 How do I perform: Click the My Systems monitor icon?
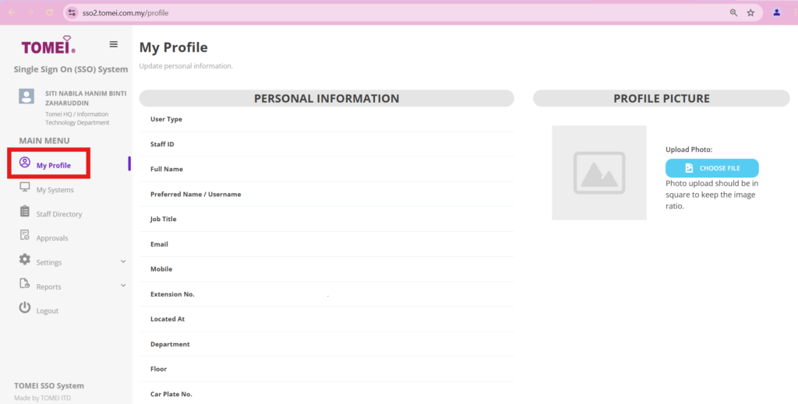[25, 188]
